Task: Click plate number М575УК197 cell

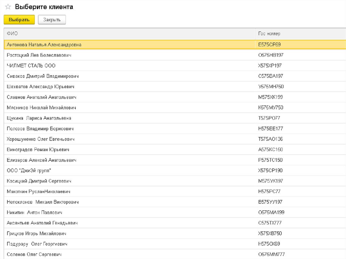Action: coord(270,181)
